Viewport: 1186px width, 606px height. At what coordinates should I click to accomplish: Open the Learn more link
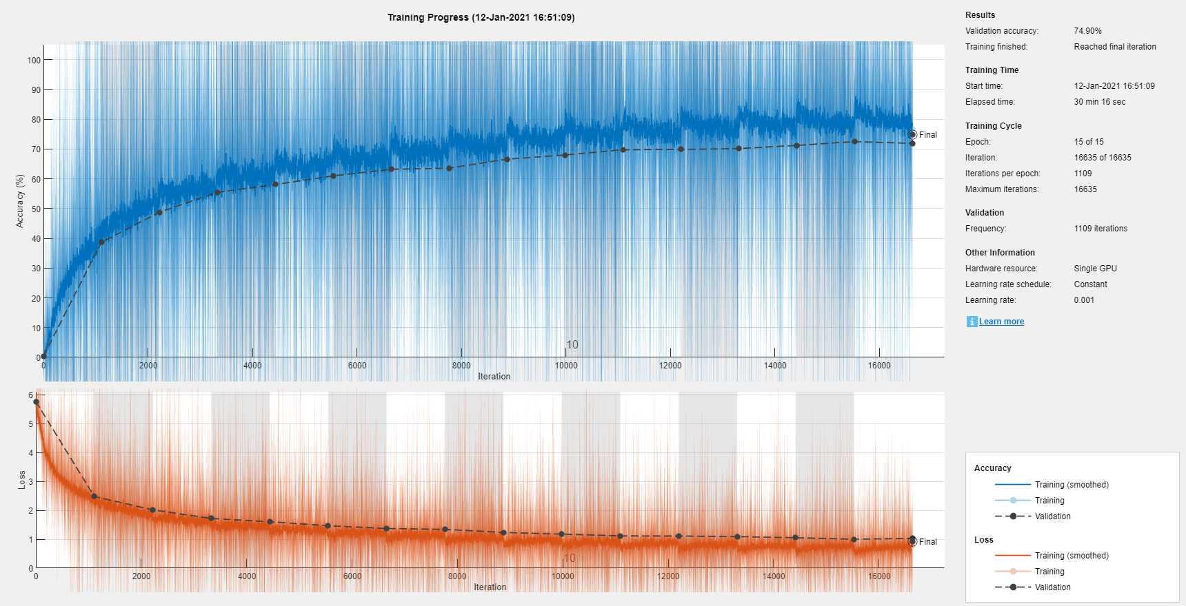[x=1001, y=322]
